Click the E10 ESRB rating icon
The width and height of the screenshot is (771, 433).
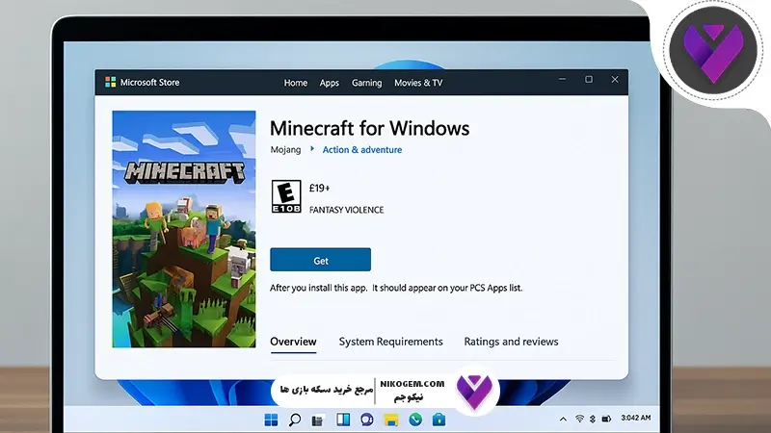pyautogui.click(x=286, y=196)
